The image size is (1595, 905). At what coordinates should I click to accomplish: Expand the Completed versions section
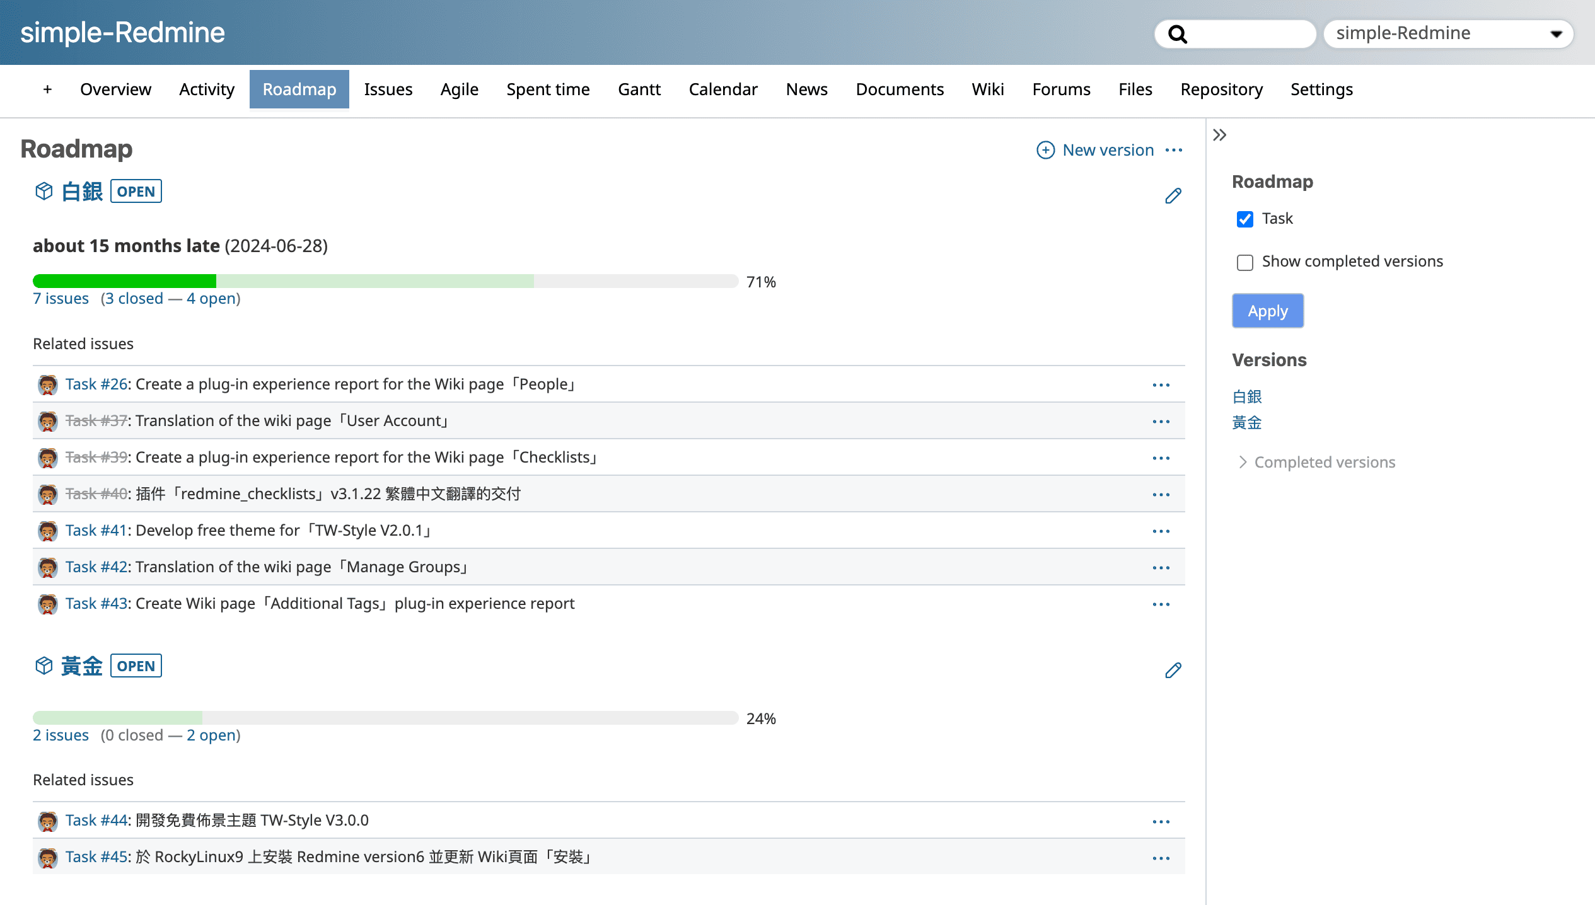coord(1324,462)
